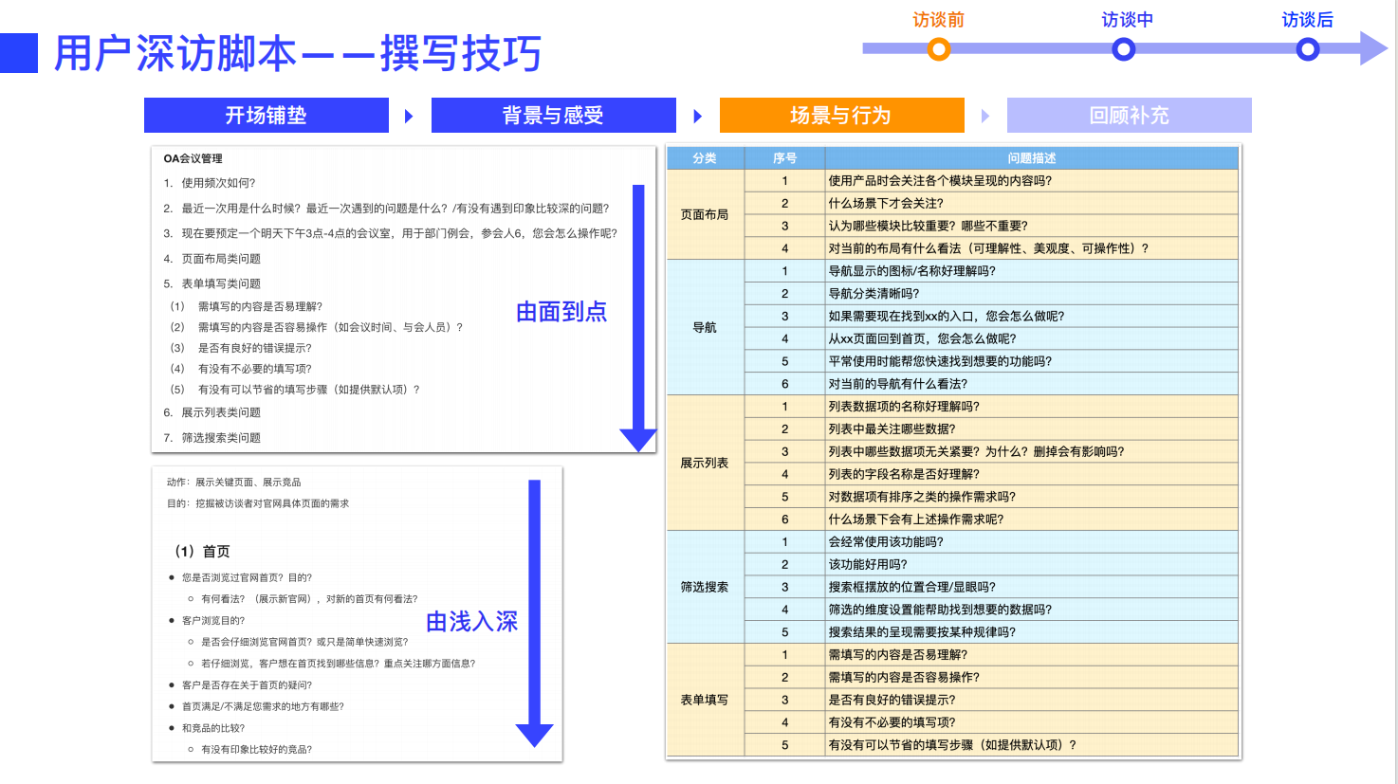
Task: Switch to the 开场铺垫 tab
Action: pyautogui.click(x=267, y=115)
